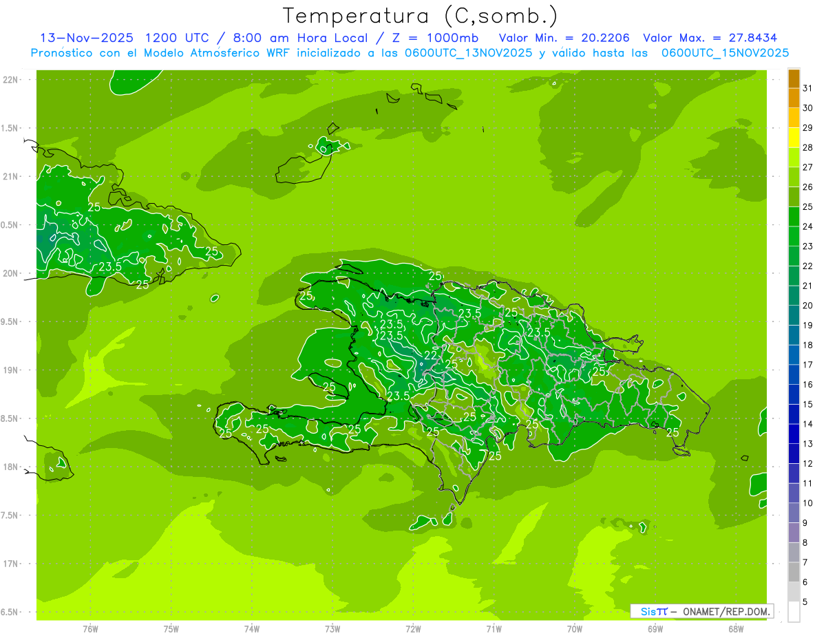The width and height of the screenshot is (826, 638).
Task: Click the green legend swatch between 24 and 25
Action: point(794,217)
